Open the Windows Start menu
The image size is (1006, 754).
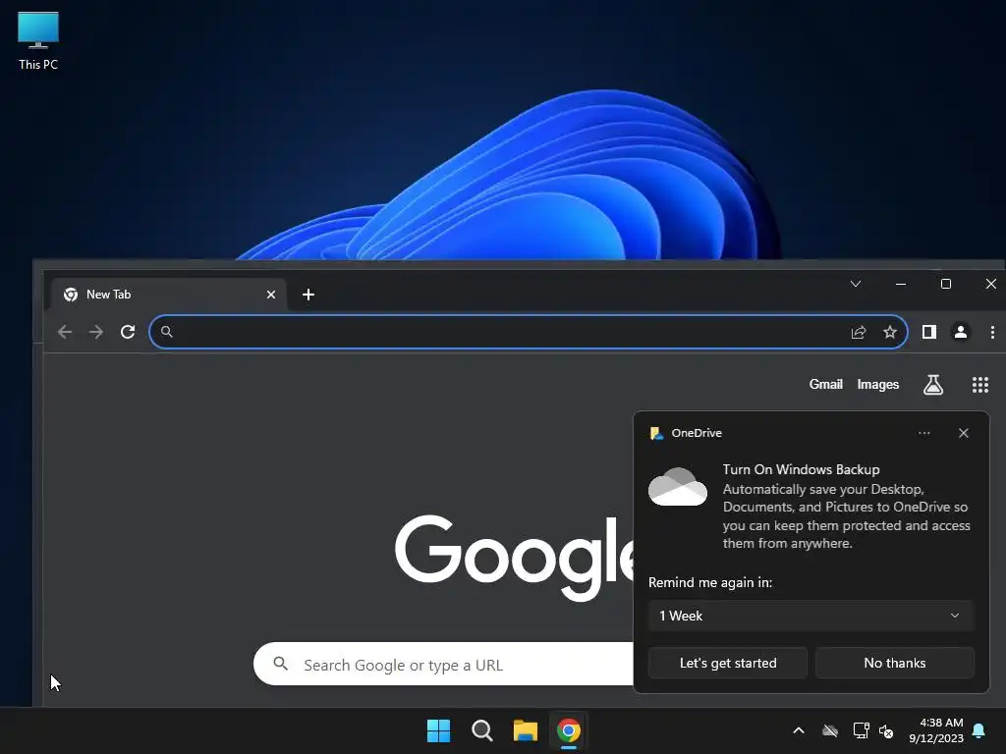439,730
